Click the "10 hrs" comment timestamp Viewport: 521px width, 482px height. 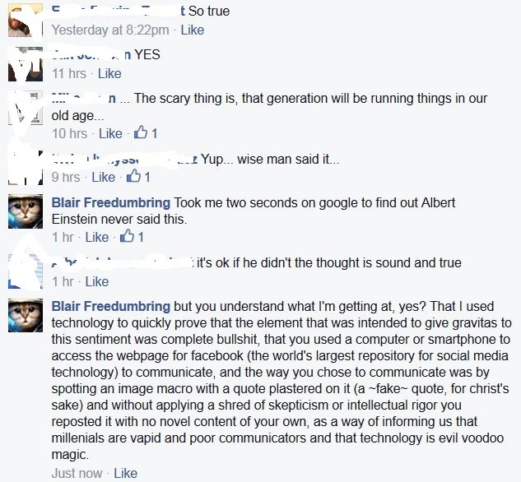pos(69,134)
